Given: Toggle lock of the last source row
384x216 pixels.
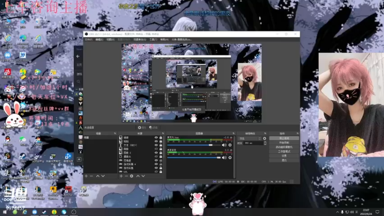Looking at the screenshot, I should click(161, 172).
